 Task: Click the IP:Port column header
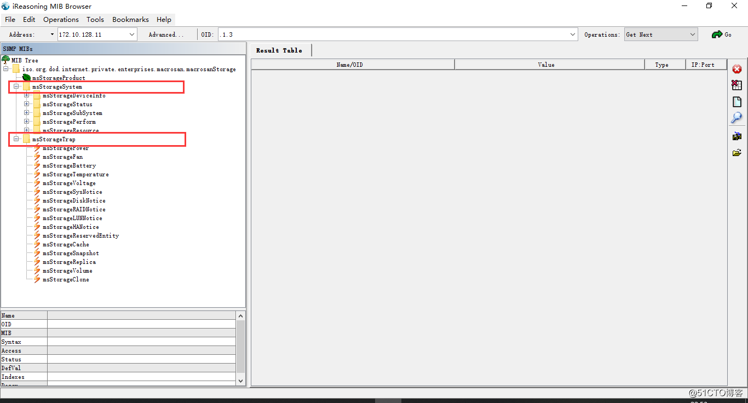706,65
